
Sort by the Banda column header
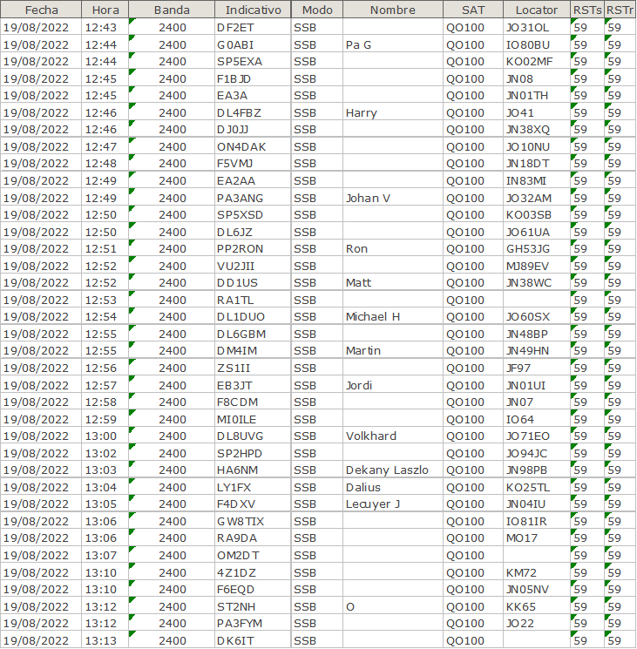tap(172, 10)
